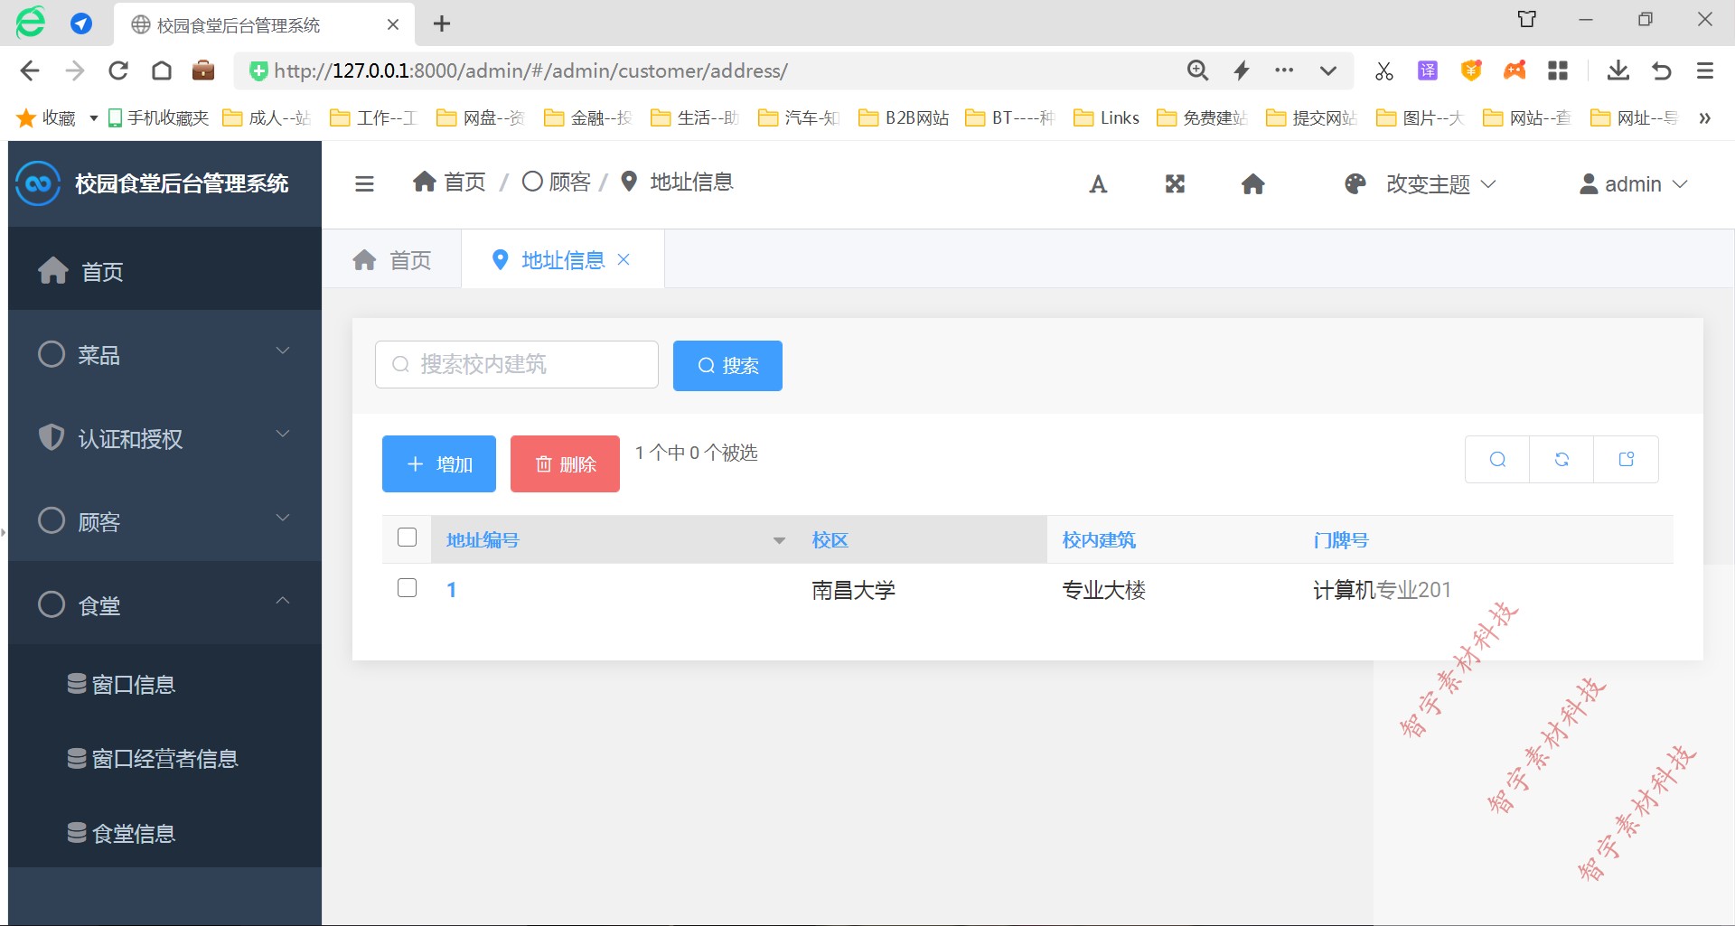Open a new browser tab
This screenshot has height=926, width=1735.
[442, 24]
